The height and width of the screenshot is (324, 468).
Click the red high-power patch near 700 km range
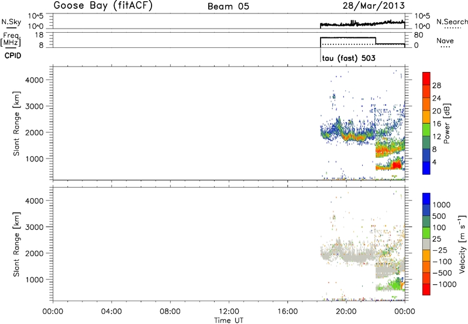396,165
